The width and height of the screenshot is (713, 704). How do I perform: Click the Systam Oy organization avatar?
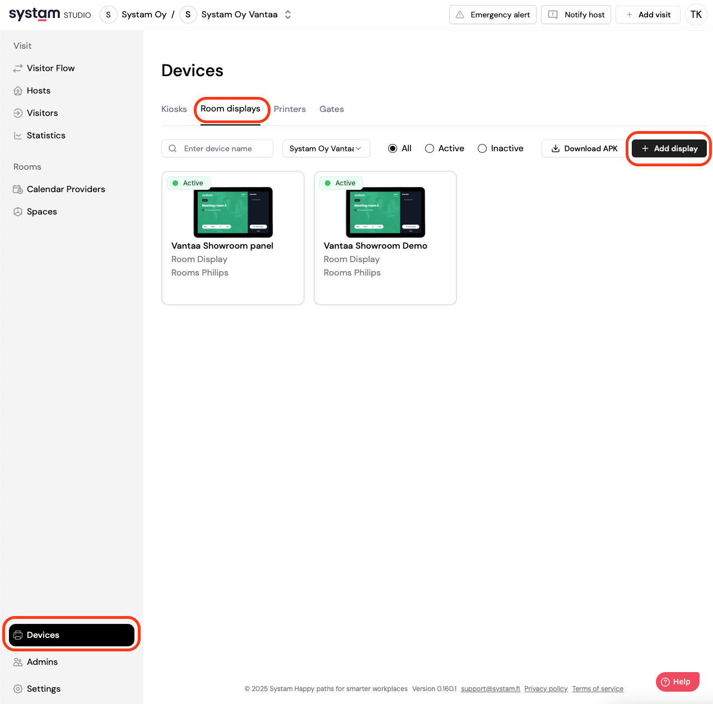[109, 15]
